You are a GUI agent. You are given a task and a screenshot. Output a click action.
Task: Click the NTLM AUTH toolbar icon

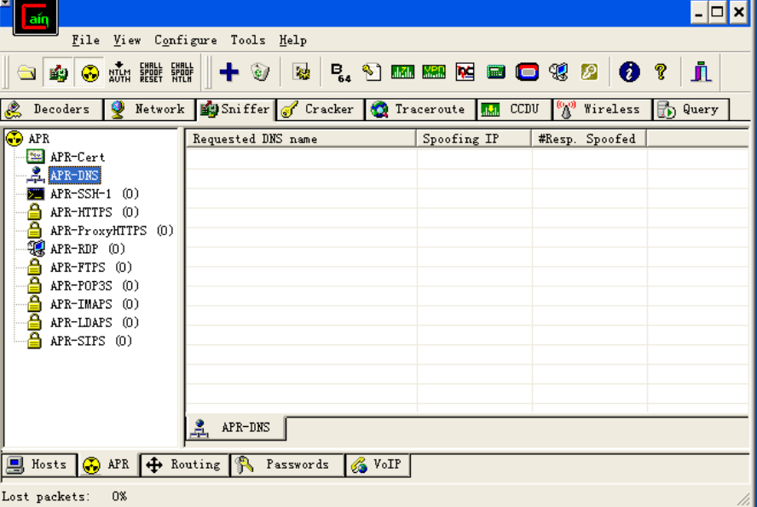click(119, 72)
